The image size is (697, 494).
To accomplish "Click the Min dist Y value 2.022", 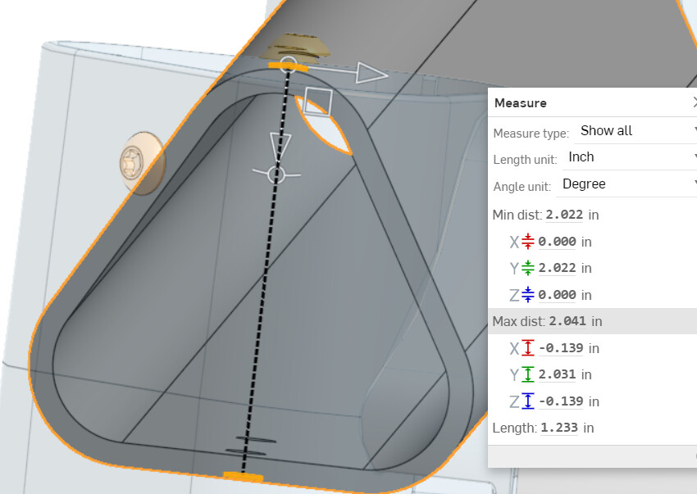I will [x=557, y=268].
